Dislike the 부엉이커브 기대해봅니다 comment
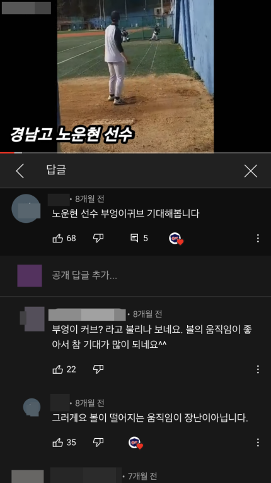The height and width of the screenshot is (483, 271). 98,238
